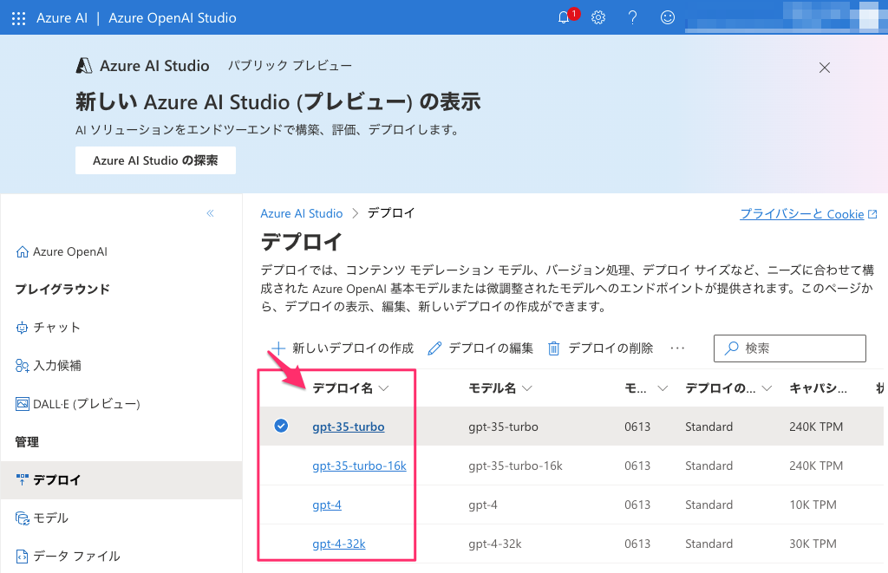The image size is (888, 573).
Task: Click the search magnifier icon
Action: (732, 348)
